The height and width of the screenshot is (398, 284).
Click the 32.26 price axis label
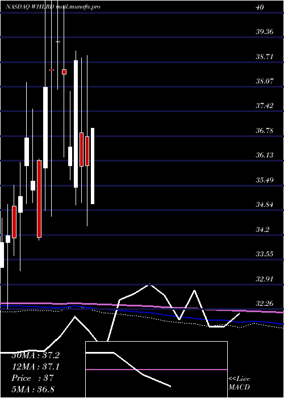click(x=265, y=303)
